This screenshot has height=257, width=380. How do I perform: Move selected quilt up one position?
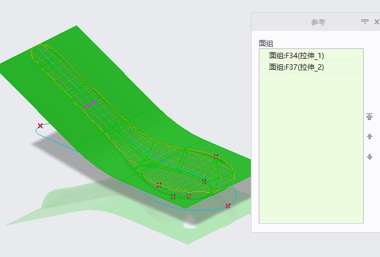click(369, 136)
